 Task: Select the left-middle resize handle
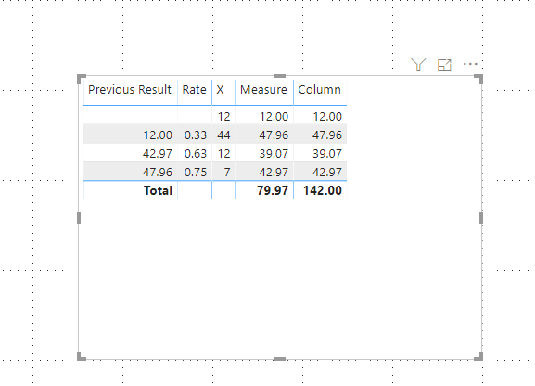tap(79, 218)
